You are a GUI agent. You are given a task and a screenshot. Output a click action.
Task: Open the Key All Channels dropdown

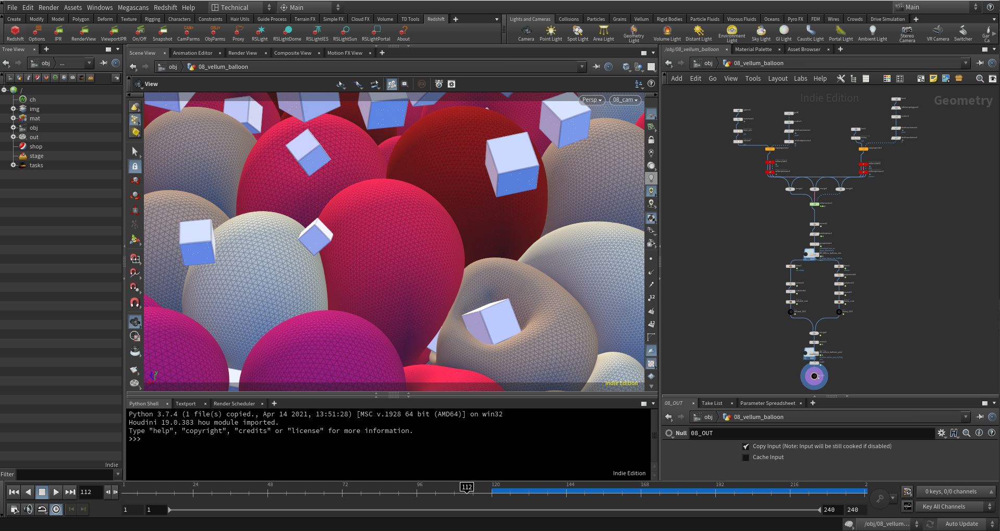955,507
